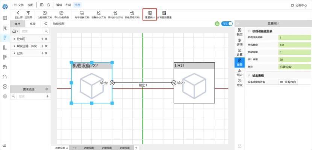Collapse the 机载设备重量表 section
The image size is (312, 150).
point(249,31)
